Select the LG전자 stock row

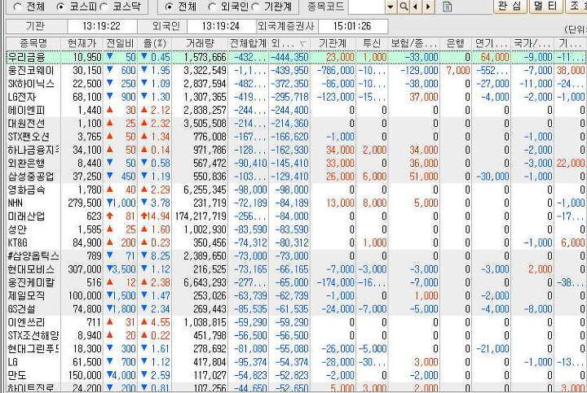pyautogui.click(x=296, y=97)
